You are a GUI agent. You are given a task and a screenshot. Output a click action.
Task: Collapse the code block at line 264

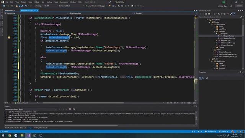[x=20, y=18]
